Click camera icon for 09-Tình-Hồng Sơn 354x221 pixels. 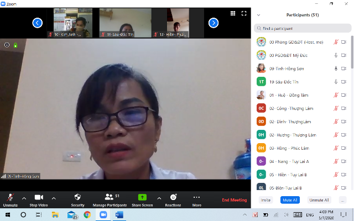click(343, 69)
